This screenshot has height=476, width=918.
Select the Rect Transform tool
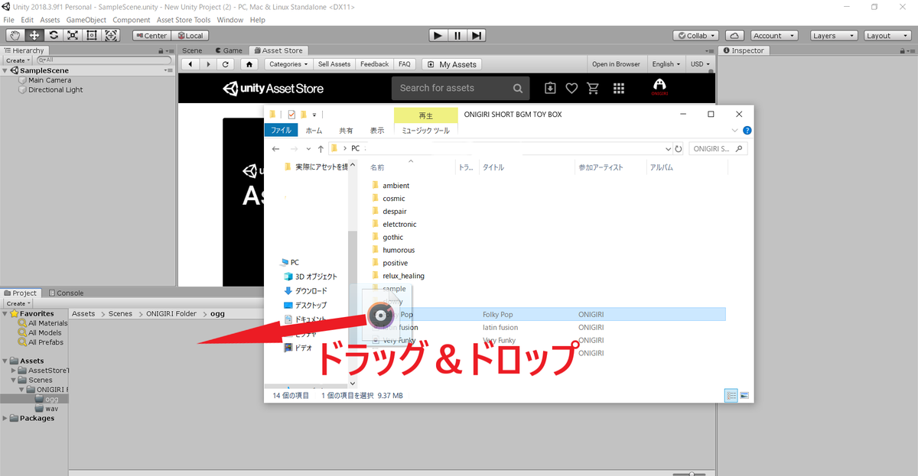point(92,35)
